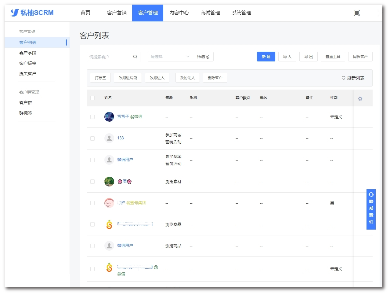The height and width of the screenshot is (295, 390).
Task: Click the fullscreen icon in top bar
Action: tap(356, 13)
